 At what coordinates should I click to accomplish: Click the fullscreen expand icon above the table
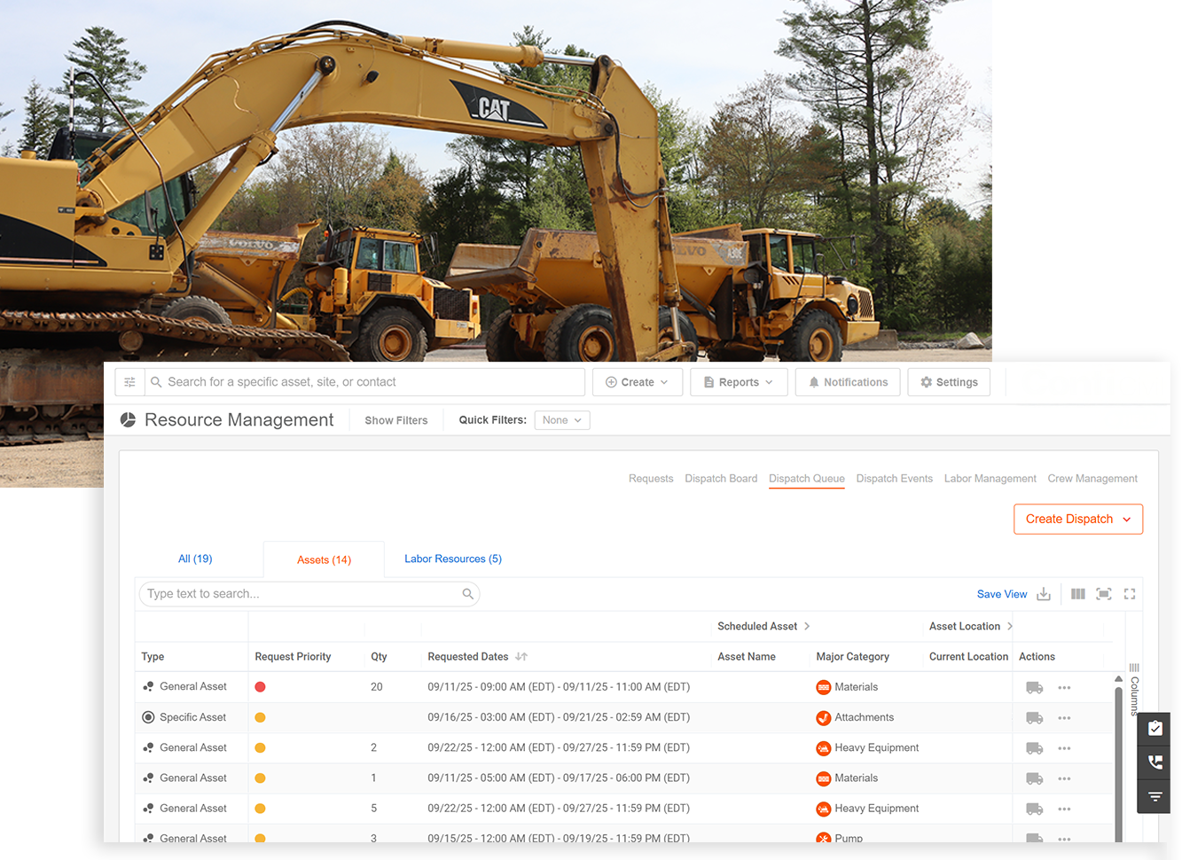click(1129, 593)
